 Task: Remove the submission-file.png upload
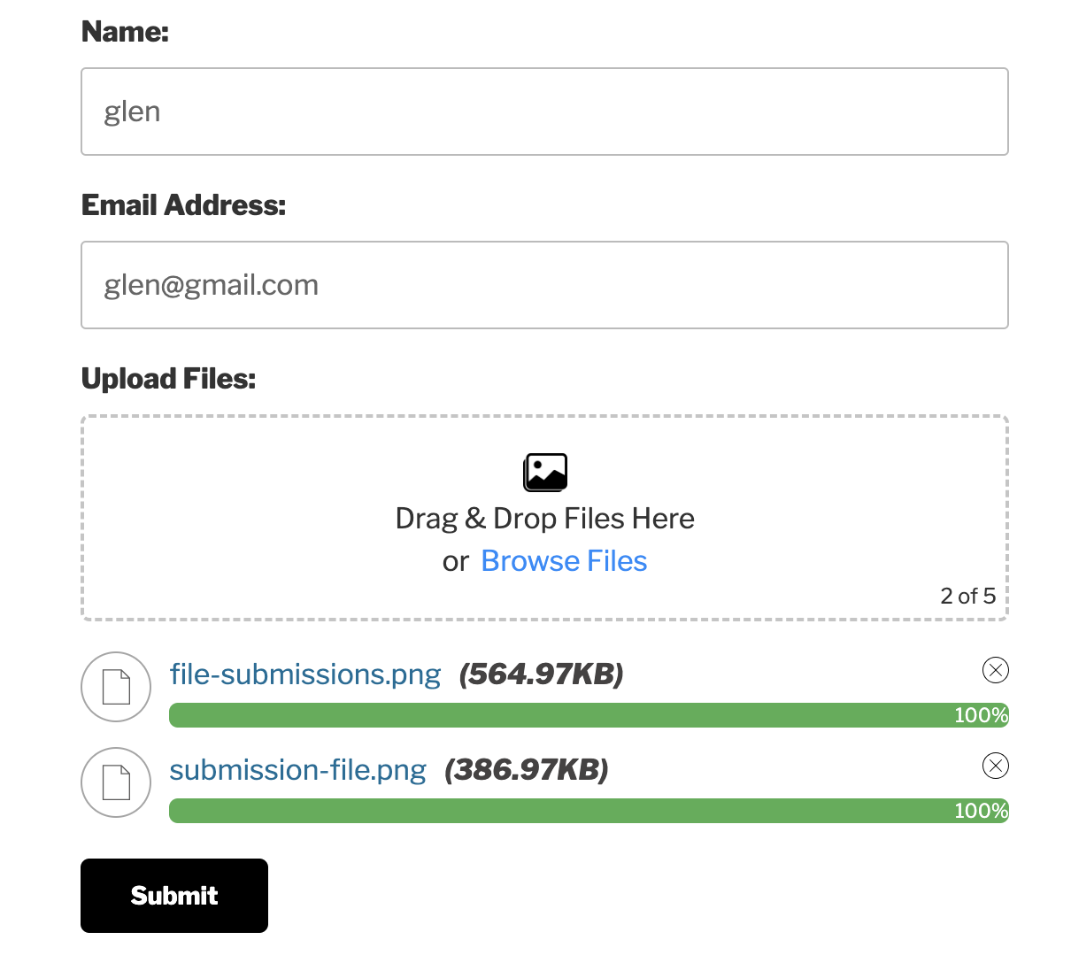click(x=996, y=766)
